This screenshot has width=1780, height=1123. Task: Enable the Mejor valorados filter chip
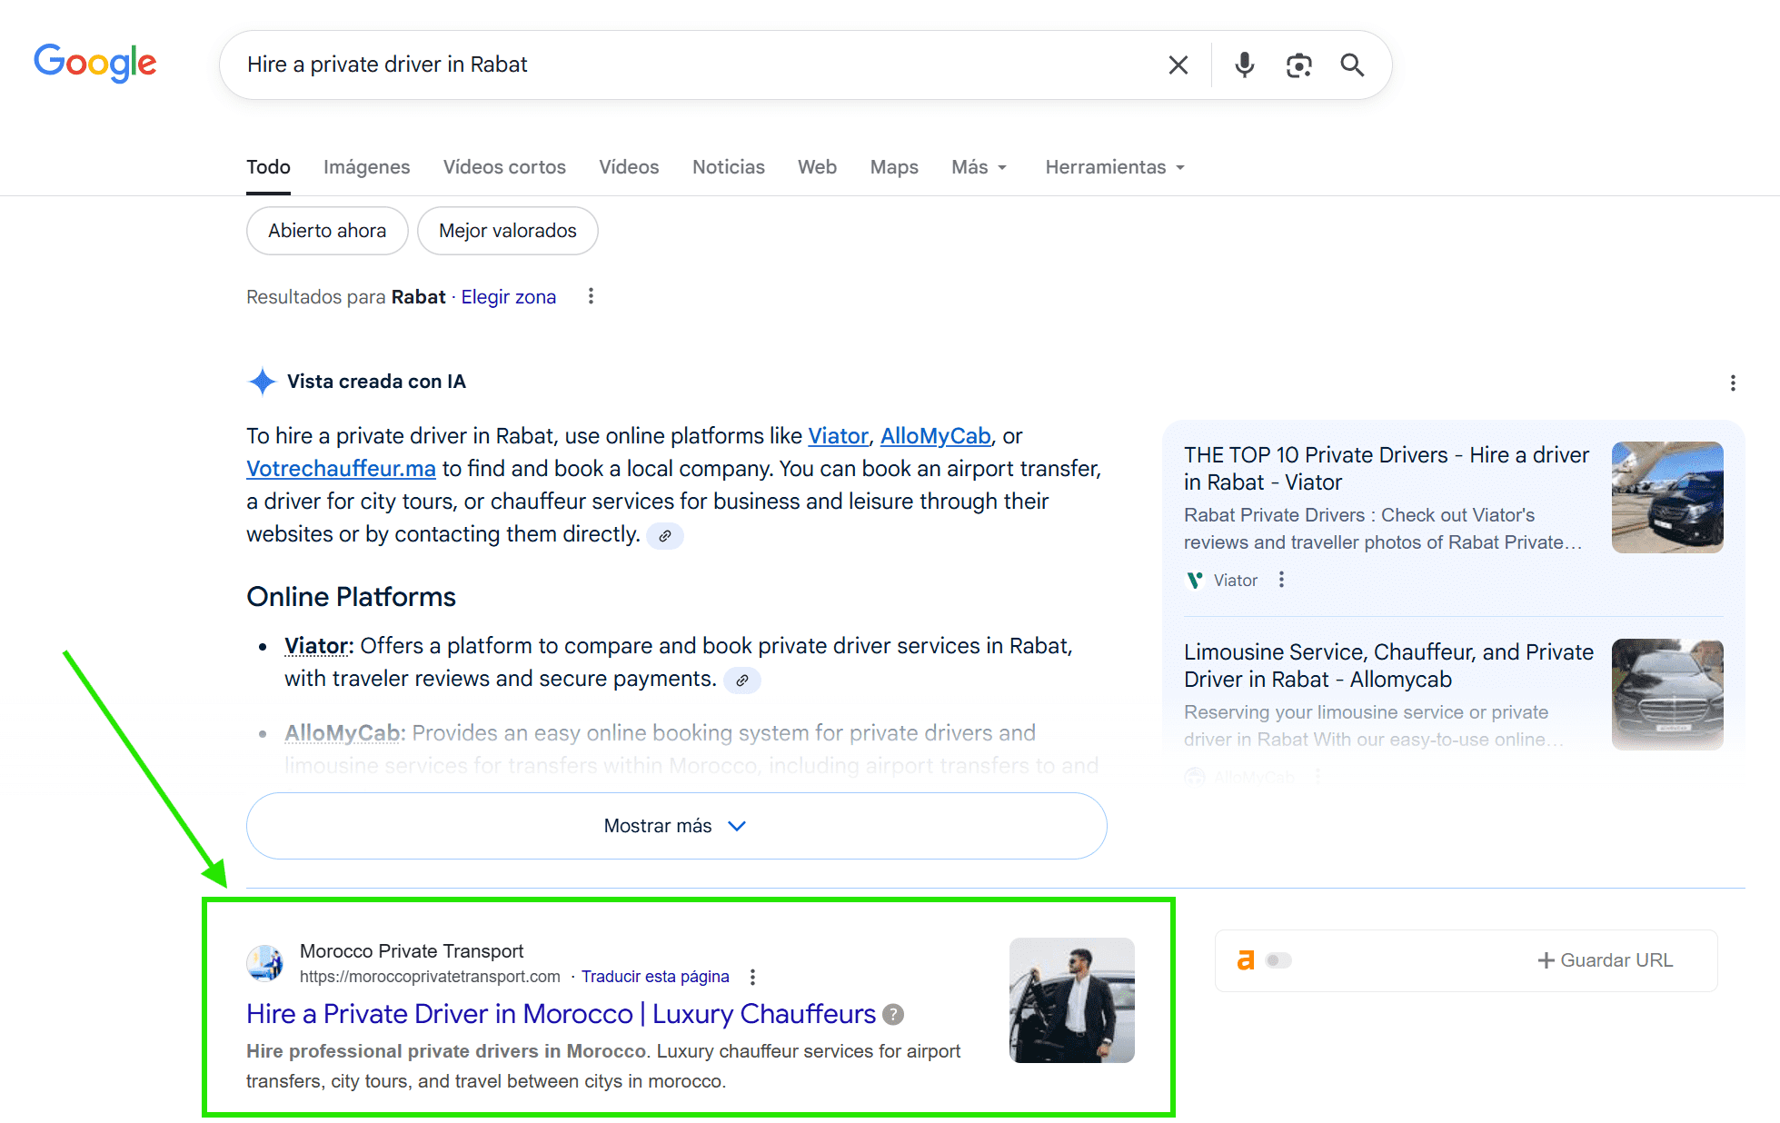tap(507, 231)
